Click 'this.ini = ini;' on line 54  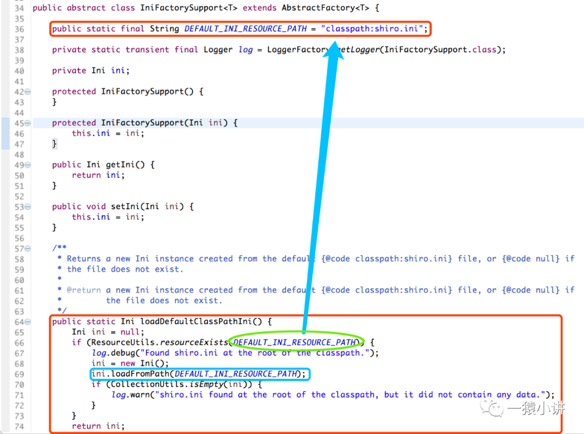(108, 217)
